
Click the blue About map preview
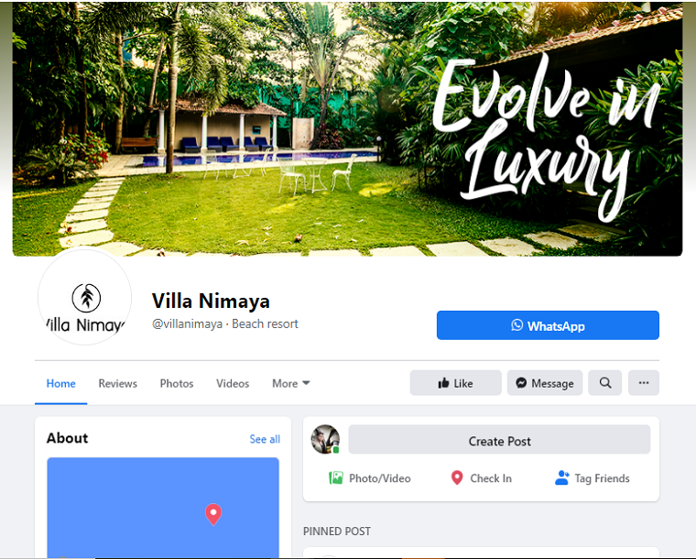[x=163, y=508]
